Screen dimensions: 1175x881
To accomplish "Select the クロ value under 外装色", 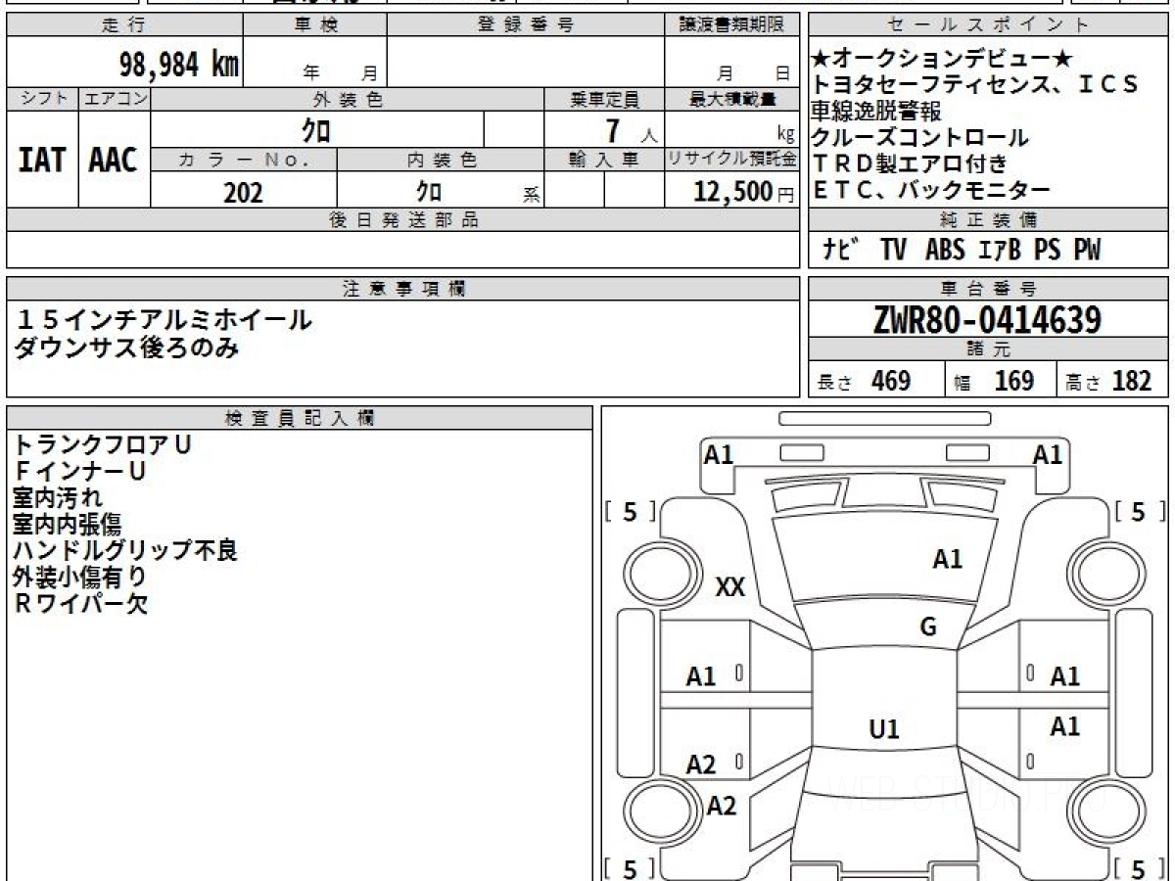I will point(316,130).
